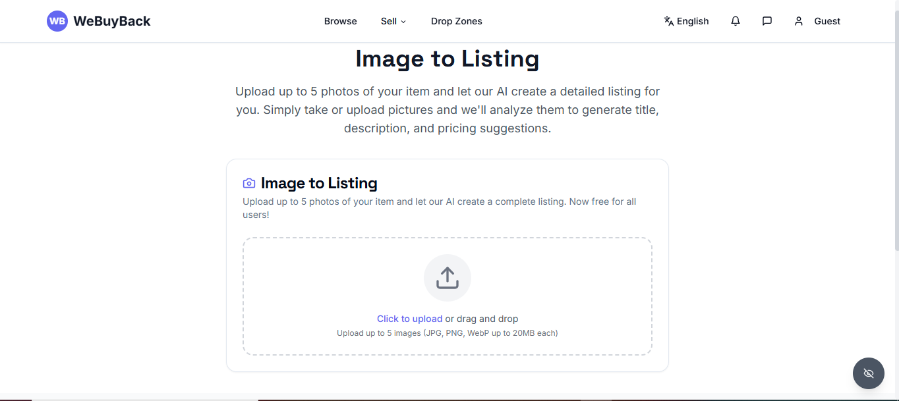Open the chat messages icon

(x=767, y=21)
